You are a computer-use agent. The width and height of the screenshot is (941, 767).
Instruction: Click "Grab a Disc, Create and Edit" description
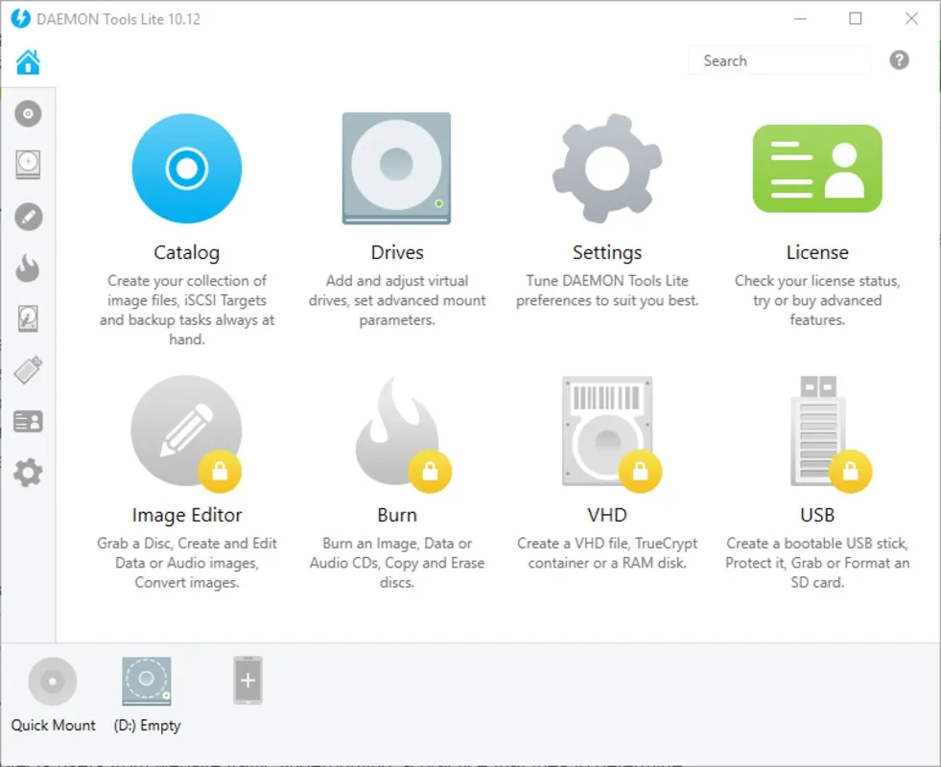[x=187, y=563]
